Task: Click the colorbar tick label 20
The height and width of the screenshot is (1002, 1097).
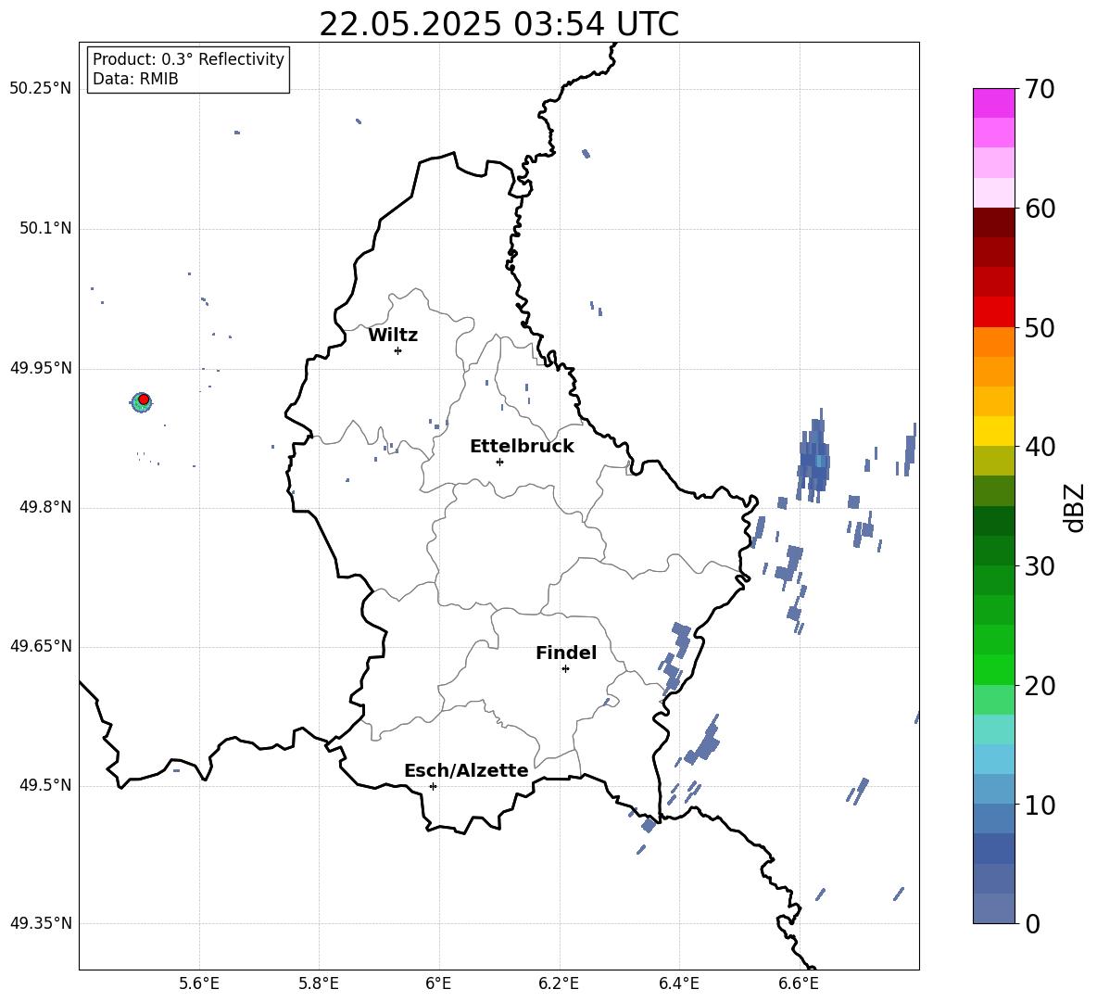Action: [1040, 686]
